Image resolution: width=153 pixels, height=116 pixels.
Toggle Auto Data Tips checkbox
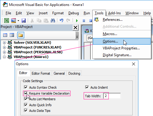[26, 110]
